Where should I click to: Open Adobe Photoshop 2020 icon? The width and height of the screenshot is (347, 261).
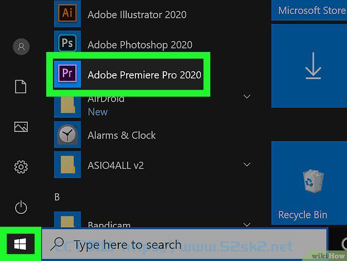68,43
